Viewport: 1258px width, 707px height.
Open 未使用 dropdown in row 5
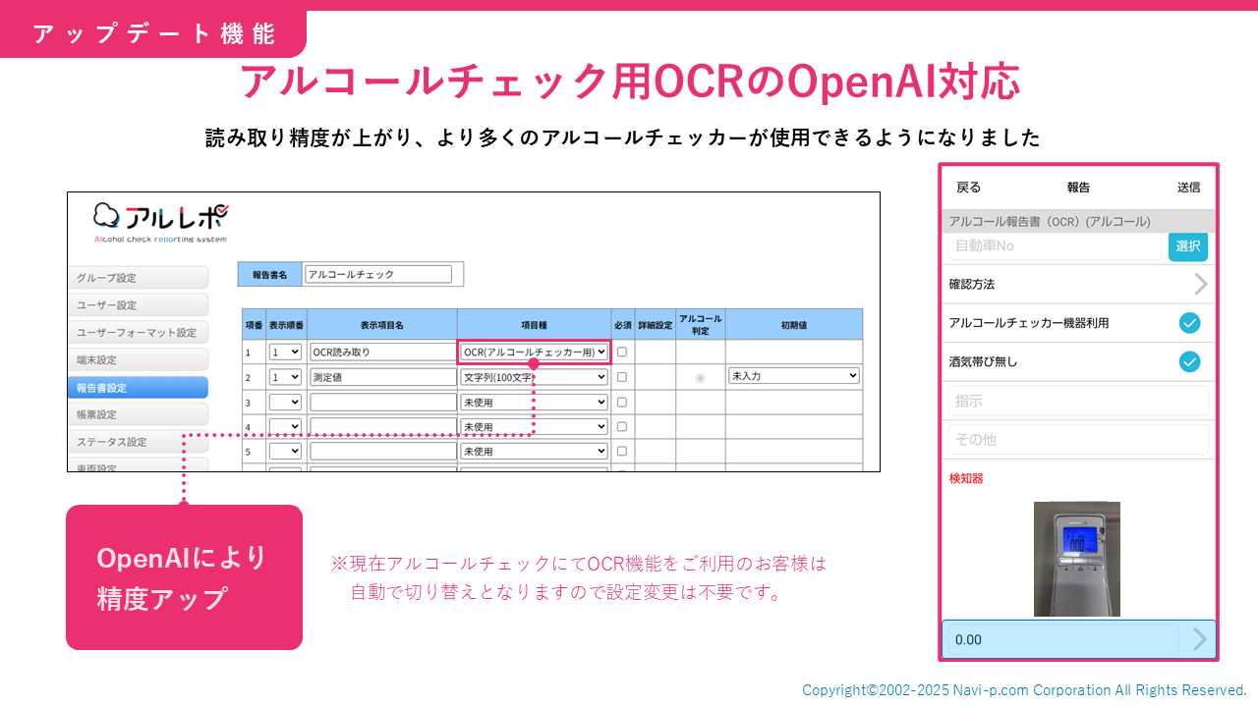point(535,452)
